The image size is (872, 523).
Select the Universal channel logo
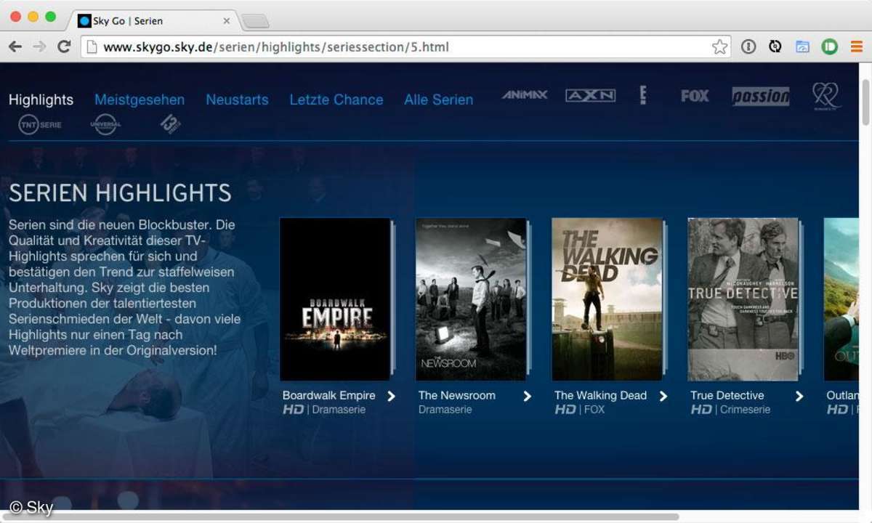click(x=105, y=125)
